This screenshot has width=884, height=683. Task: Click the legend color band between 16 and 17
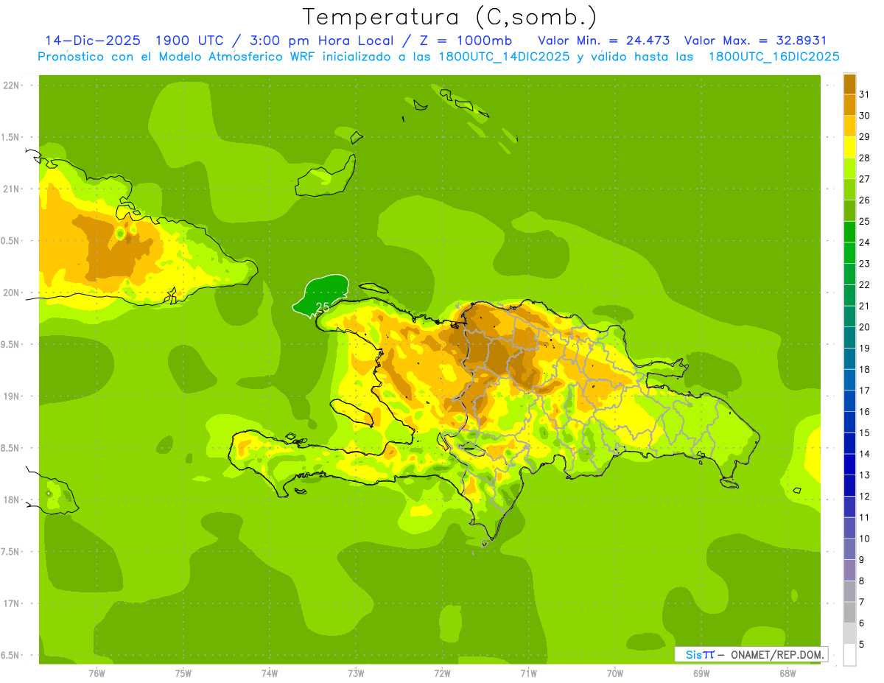[849, 401]
